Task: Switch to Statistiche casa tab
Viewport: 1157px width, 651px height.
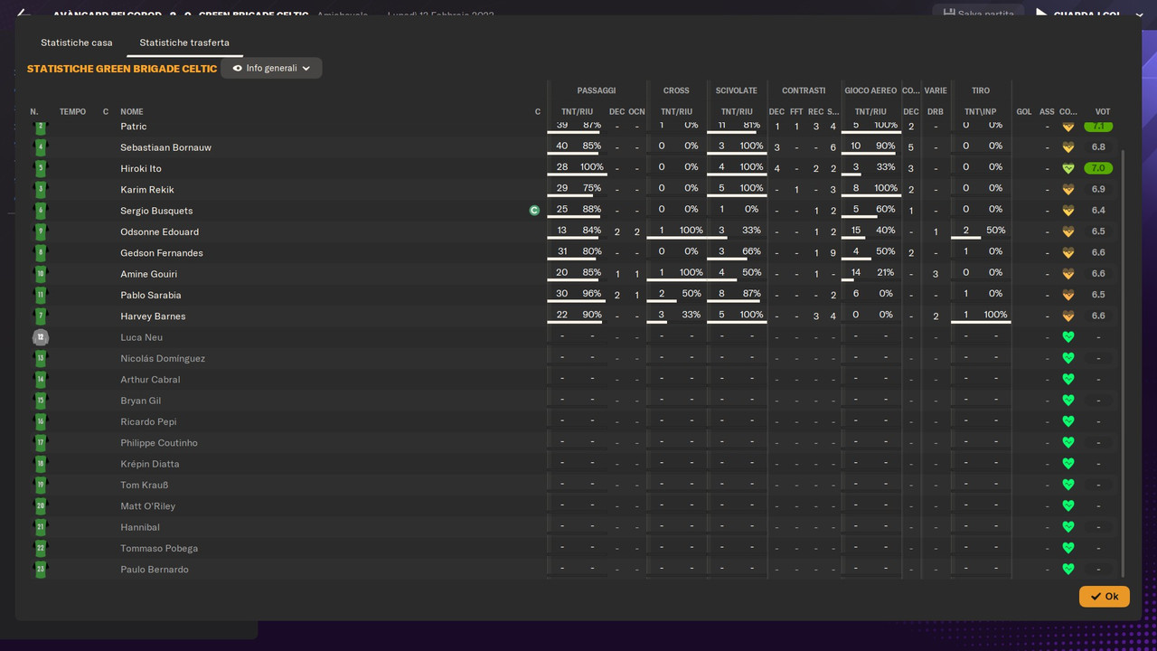Action: (x=77, y=42)
